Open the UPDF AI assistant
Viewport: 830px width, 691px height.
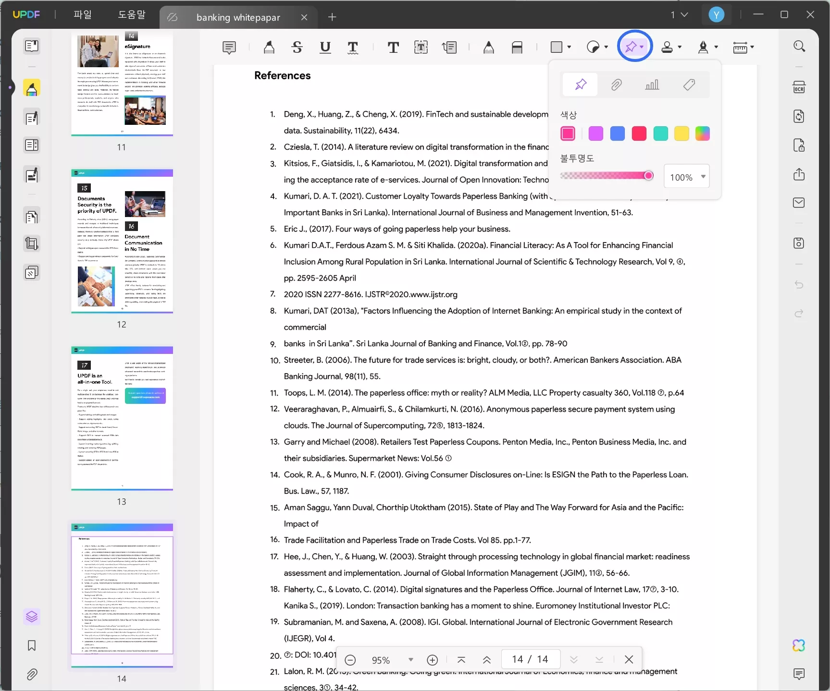pyautogui.click(x=799, y=645)
